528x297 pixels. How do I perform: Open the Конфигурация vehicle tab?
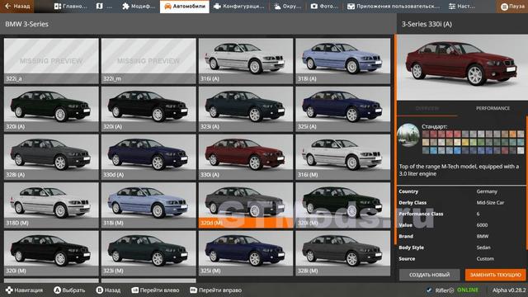point(239,7)
